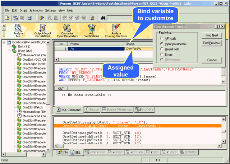Collapse the localhost@PersonPB7 root node

(x=4, y=42)
